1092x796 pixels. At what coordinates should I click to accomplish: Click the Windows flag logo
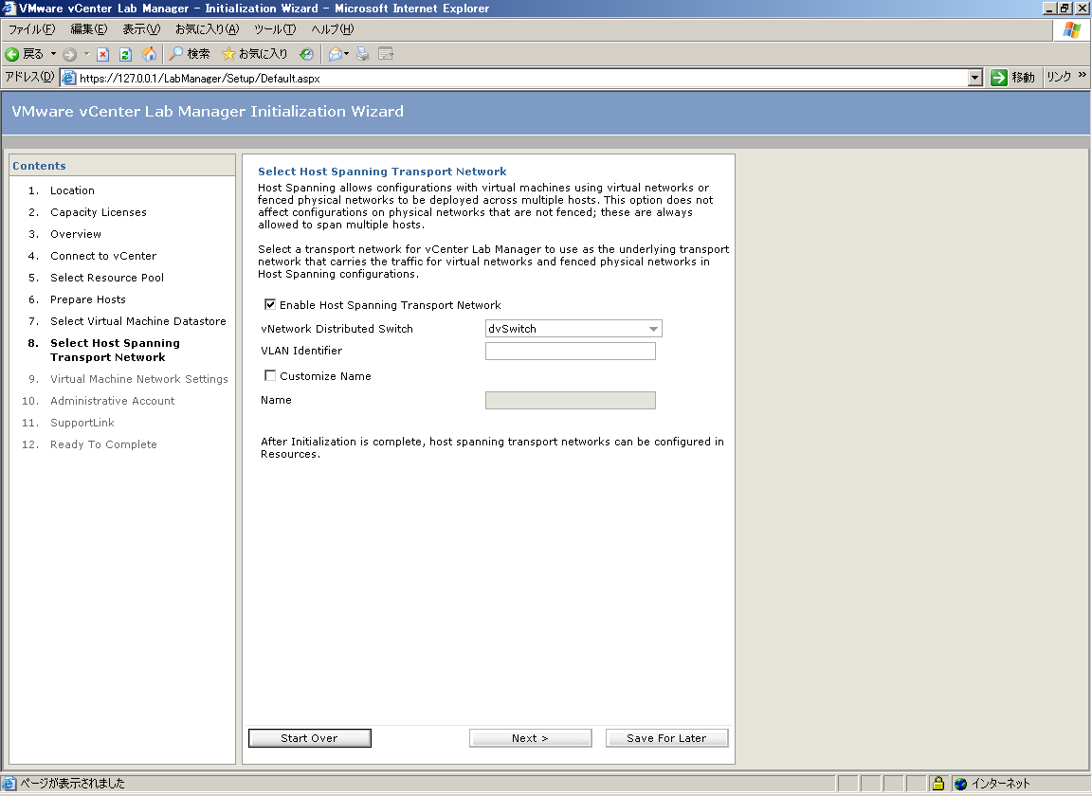[1072, 30]
